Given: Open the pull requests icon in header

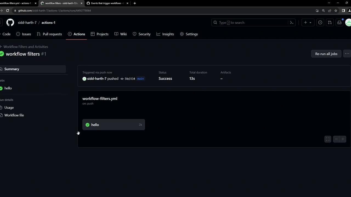Looking at the screenshot, I should pyautogui.click(x=330, y=22).
